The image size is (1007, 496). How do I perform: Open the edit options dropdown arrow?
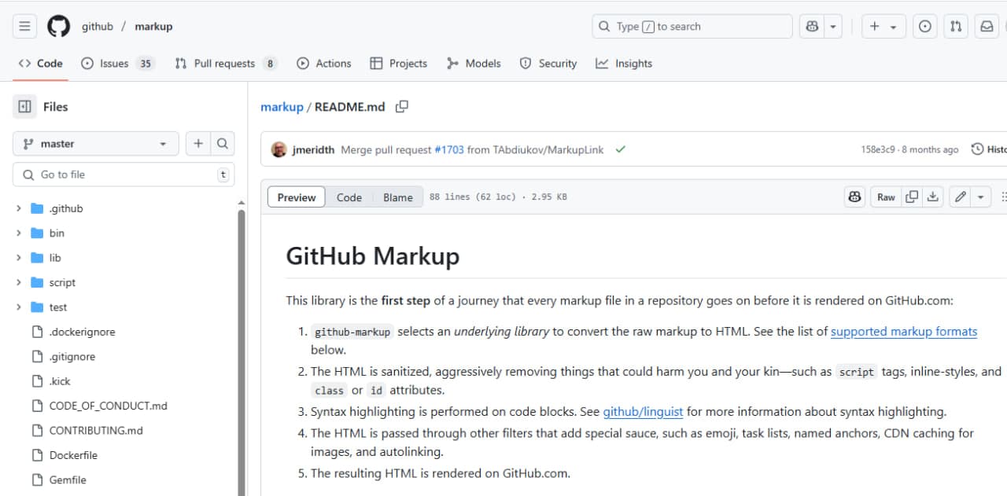pyautogui.click(x=981, y=197)
